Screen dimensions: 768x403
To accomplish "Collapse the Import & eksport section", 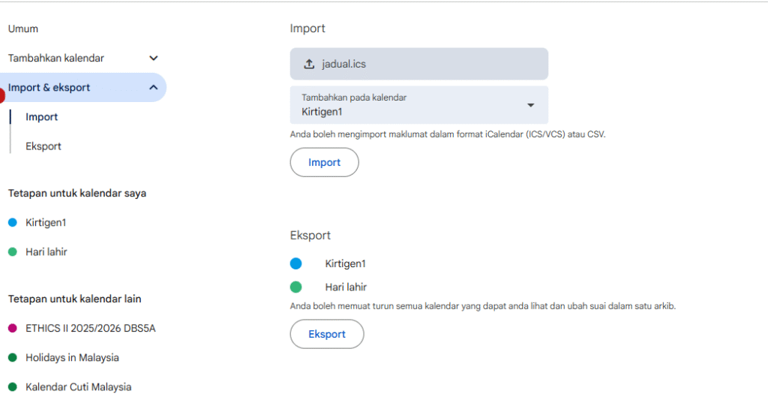I will 154,88.
